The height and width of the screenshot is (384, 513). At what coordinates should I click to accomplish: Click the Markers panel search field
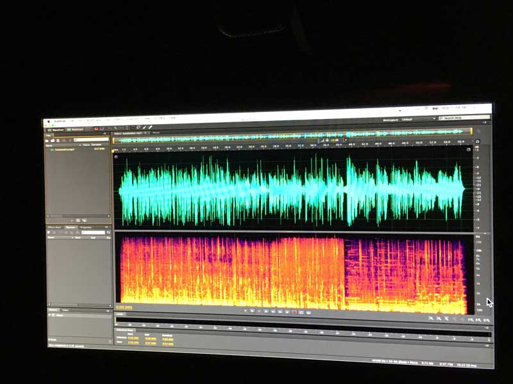(93, 232)
